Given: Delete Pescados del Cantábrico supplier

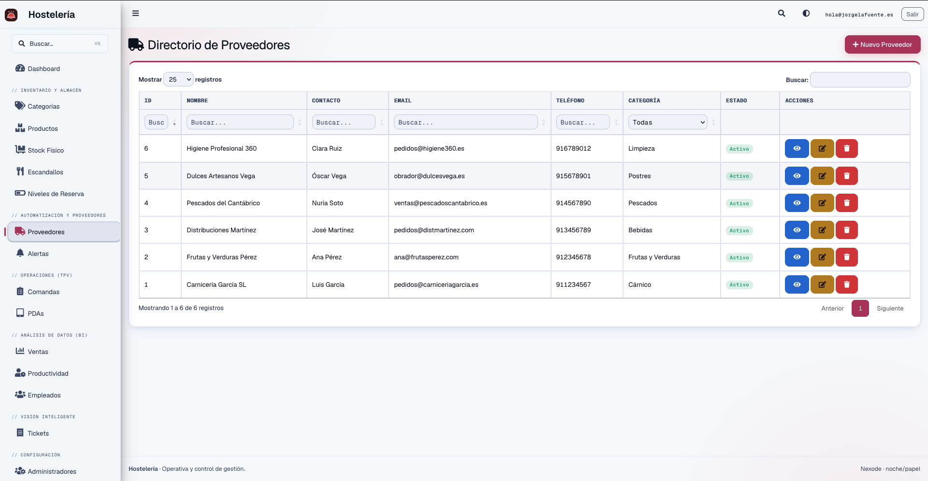Looking at the screenshot, I should tap(847, 203).
